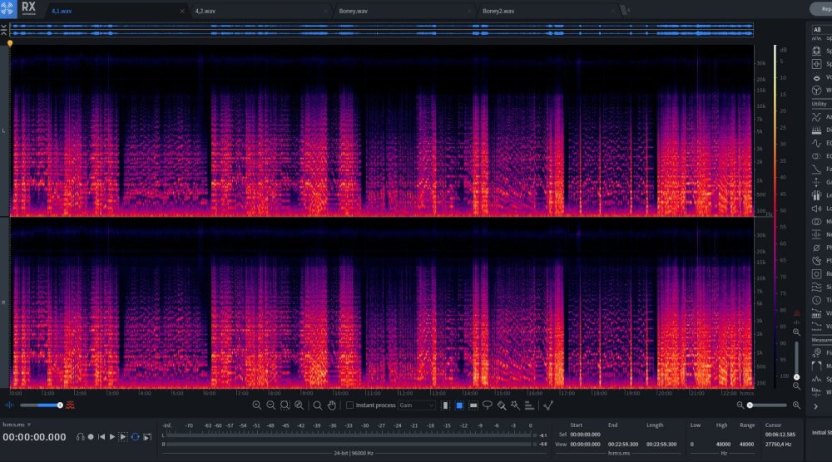This screenshot has width=832, height=462.
Task: Click the spectrogram view icon beside slider
Action: tap(70, 405)
